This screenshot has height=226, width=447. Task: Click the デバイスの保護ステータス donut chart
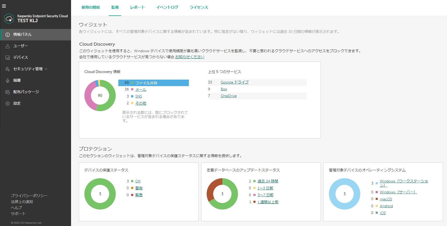click(100, 194)
